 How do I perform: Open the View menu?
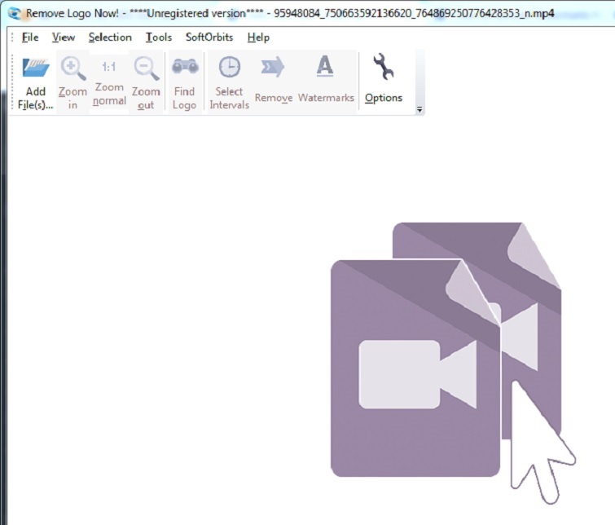[63, 37]
